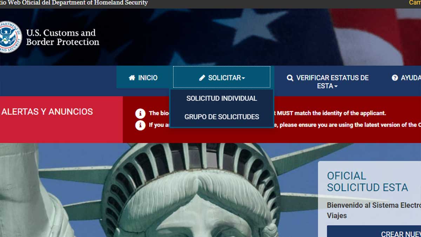Choose SOLICITUD INDIVIDUAL from the menu
Image resolution: width=421 pixels, height=237 pixels.
pyautogui.click(x=222, y=99)
